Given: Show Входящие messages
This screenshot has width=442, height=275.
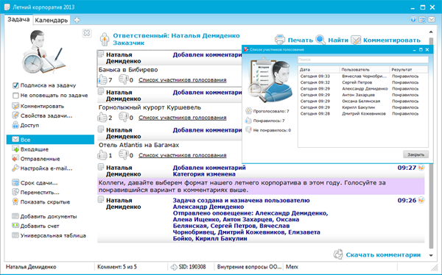Looking at the screenshot, I should [30, 149].
